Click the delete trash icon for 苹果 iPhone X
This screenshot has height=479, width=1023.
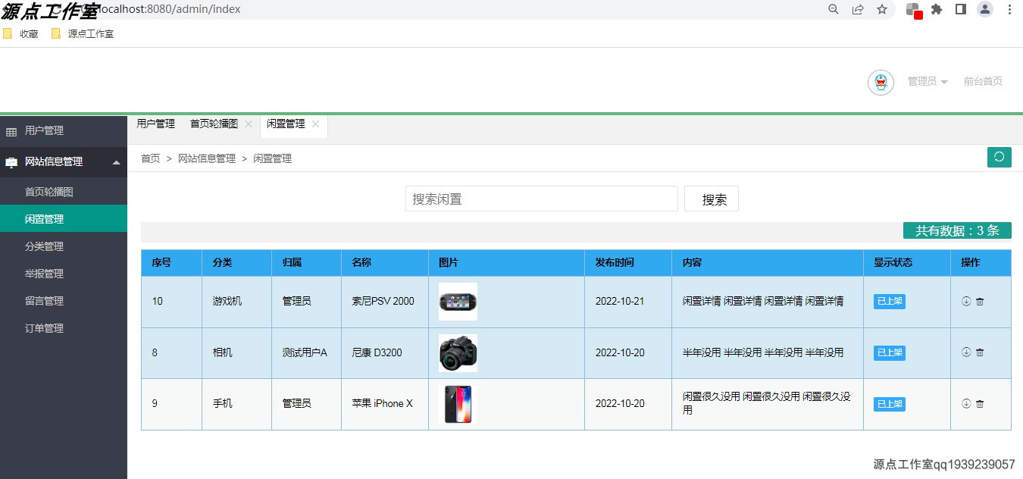(x=978, y=404)
